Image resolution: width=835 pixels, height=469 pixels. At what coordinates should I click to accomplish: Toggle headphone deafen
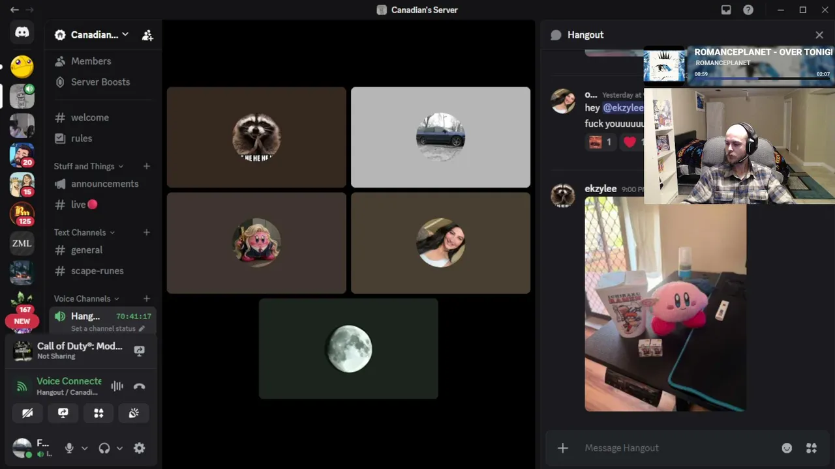[104, 448]
